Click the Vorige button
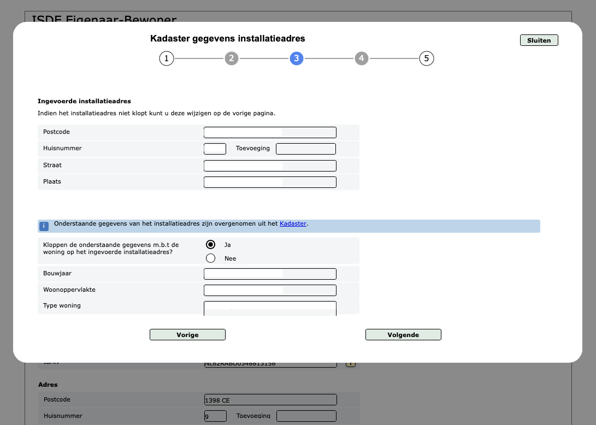Image resolution: width=596 pixels, height=425 pixels. coord(187,334)
